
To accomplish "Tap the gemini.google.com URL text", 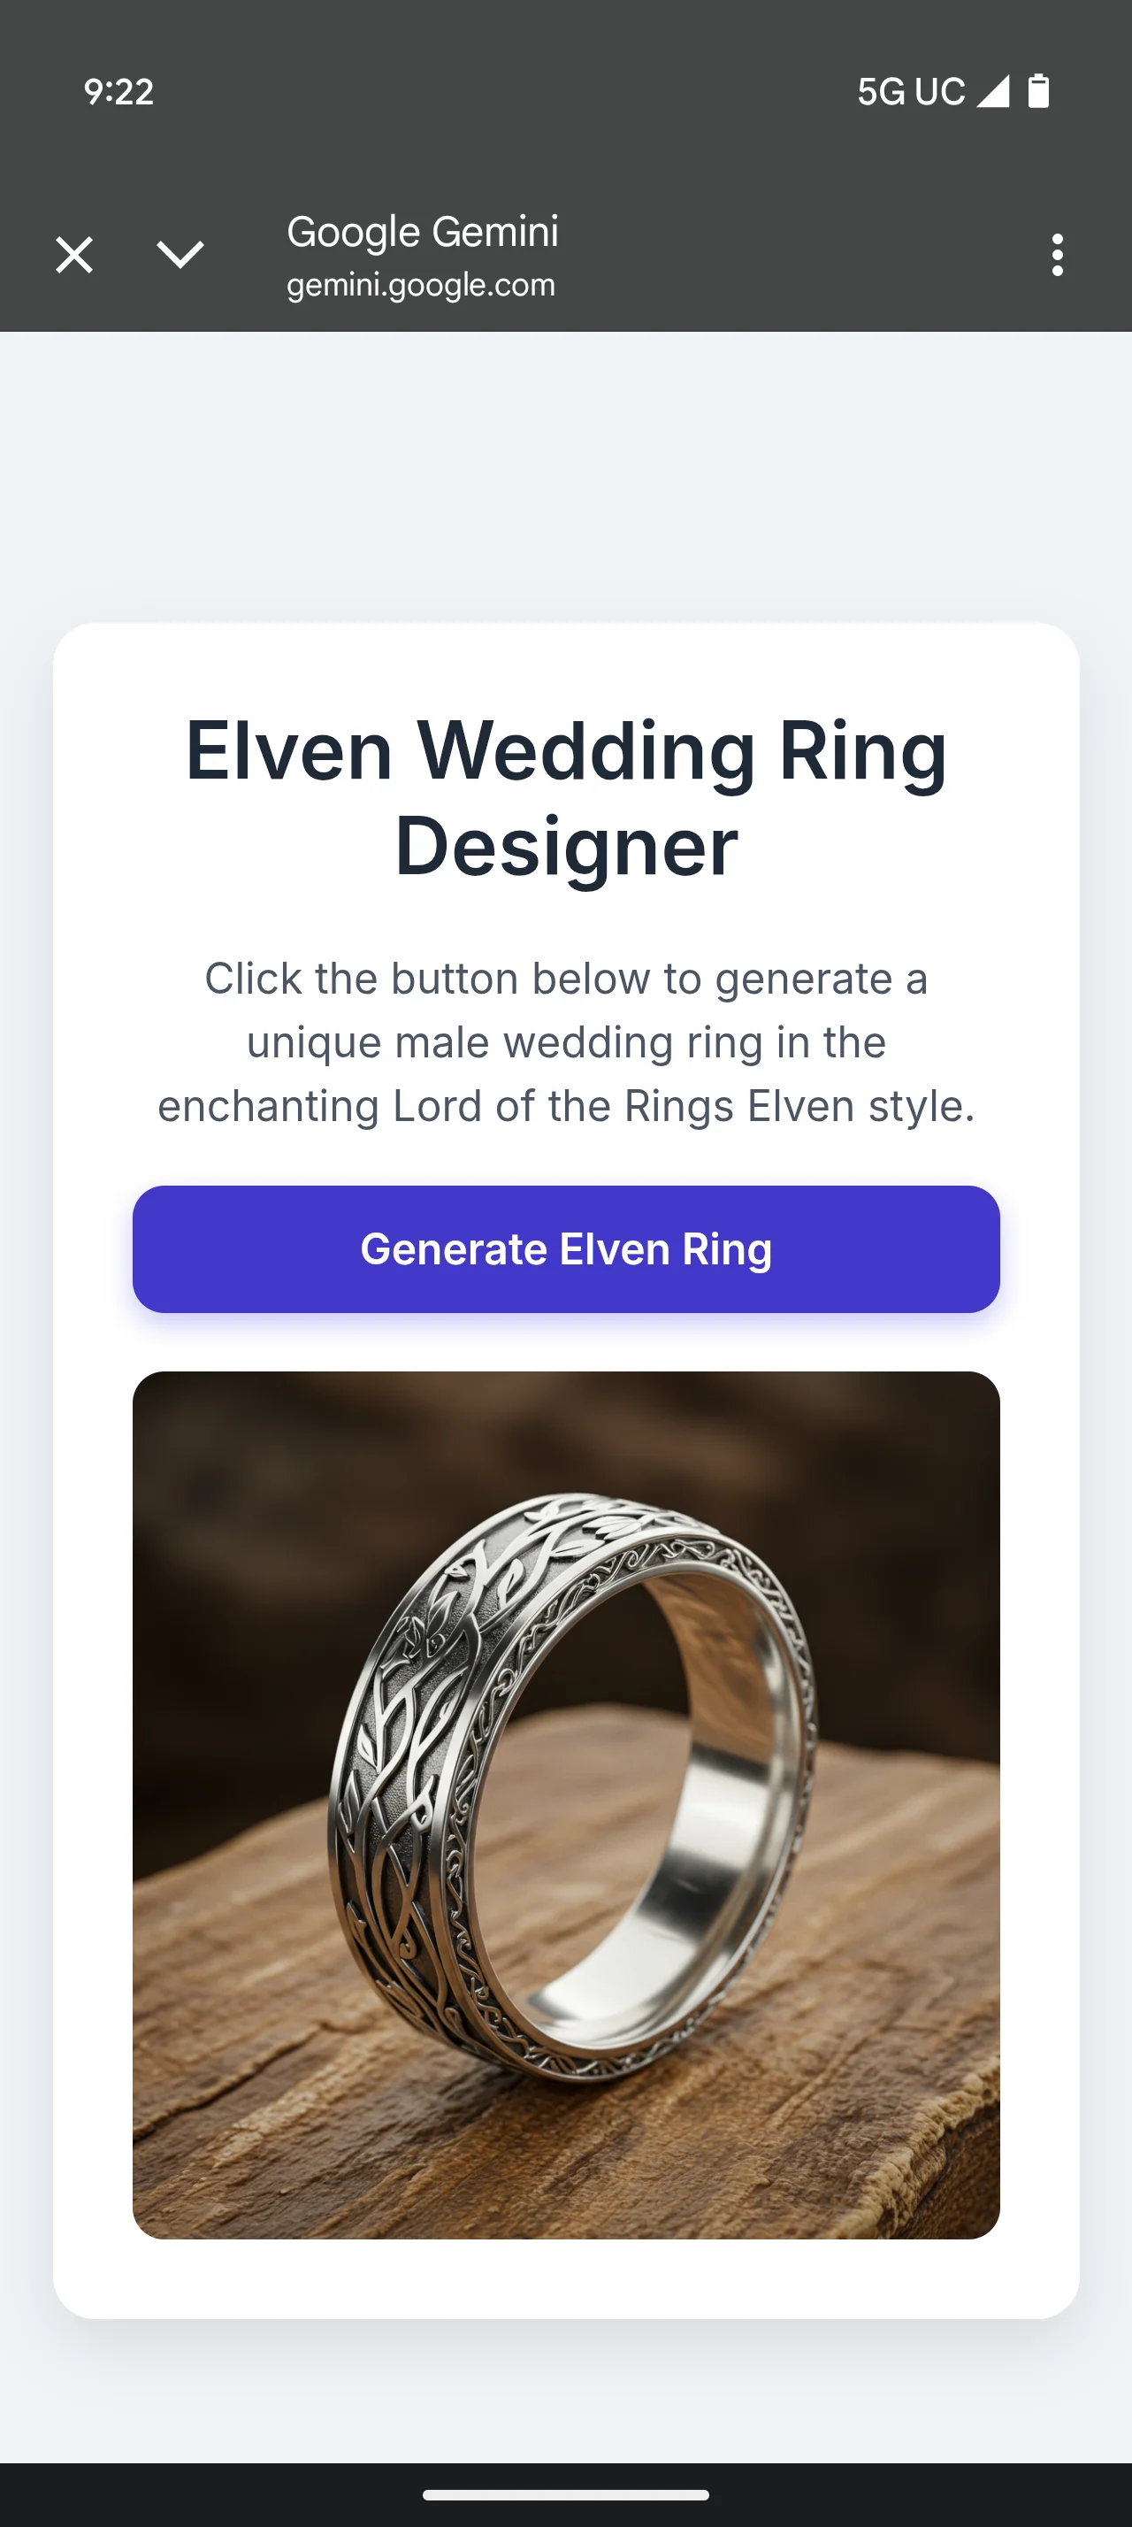I will point(420,285).
